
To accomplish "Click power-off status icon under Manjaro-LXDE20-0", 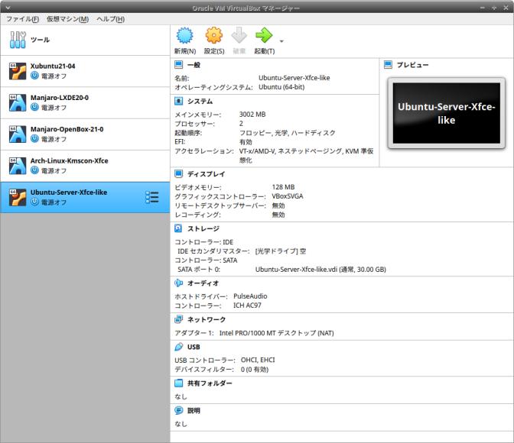I will click(x=34, y=107).
